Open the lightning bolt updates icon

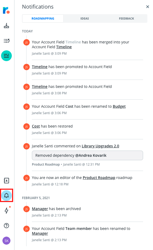pos(6,210)
